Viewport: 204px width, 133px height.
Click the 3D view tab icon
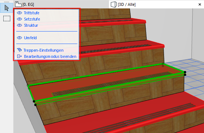113,4
